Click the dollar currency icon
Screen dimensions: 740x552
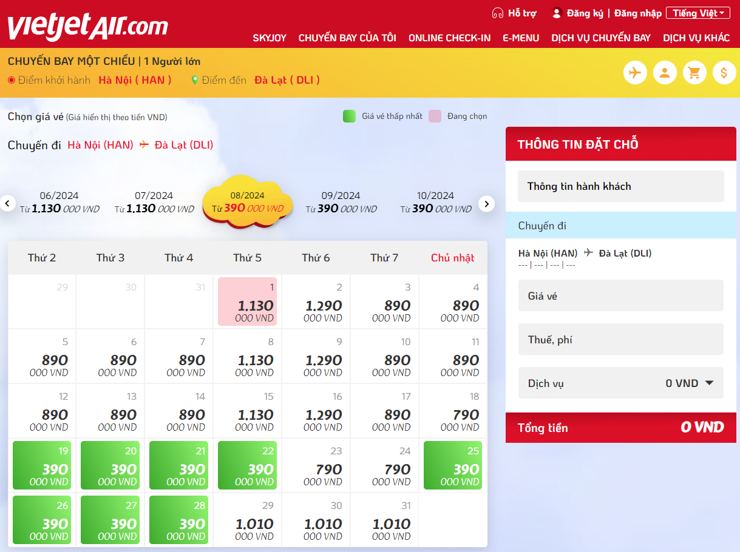pyautogui.click(x=724, y=72)
